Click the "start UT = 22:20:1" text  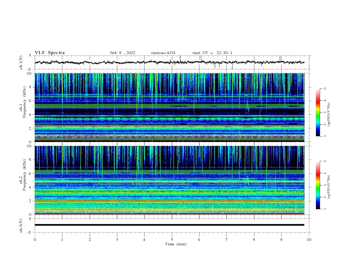pyautogui.click(x=212, y=53)
